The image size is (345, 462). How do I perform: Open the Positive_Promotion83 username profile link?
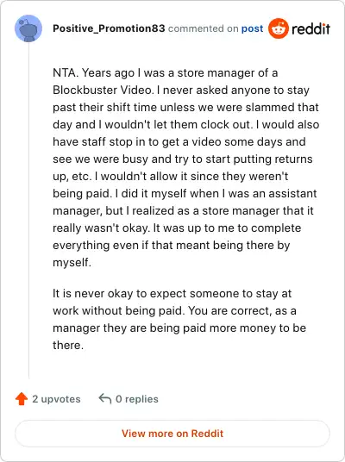[x=109, y=28]
